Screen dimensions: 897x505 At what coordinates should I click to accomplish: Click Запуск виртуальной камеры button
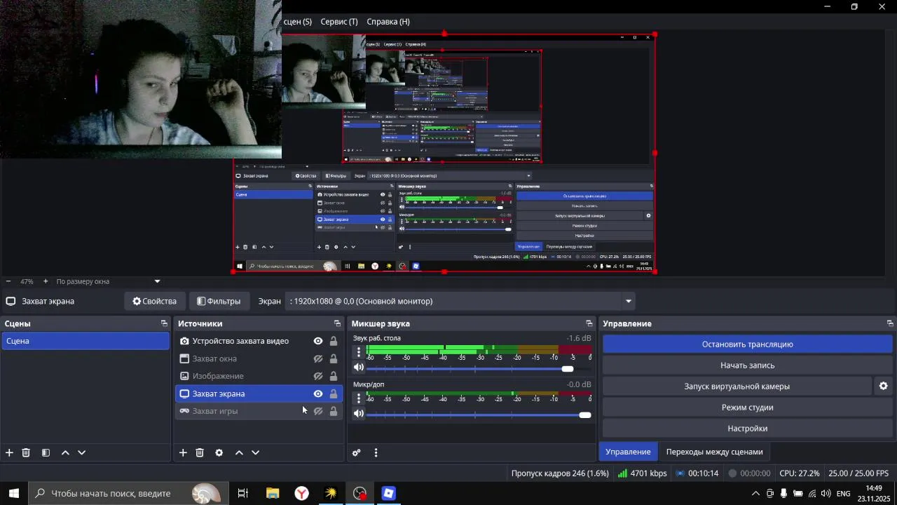tap(737, 386)
